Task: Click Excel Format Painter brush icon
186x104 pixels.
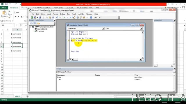Action: 9,17
